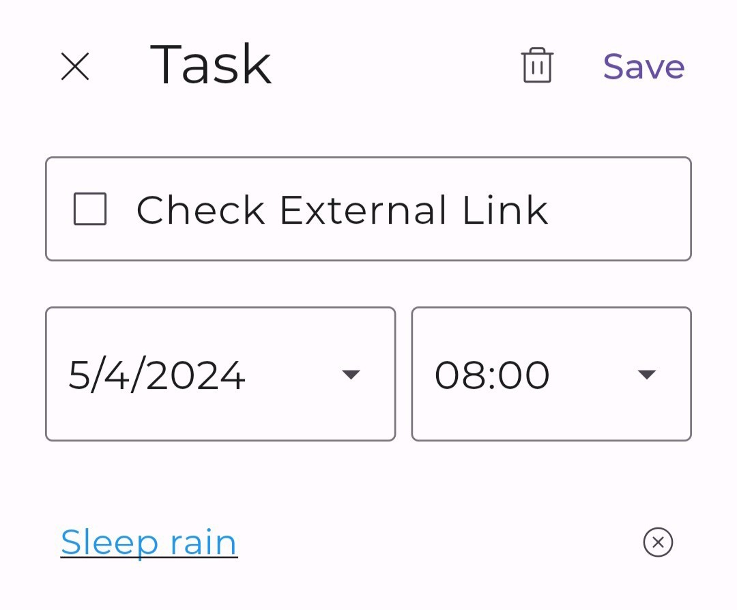Open the Sleep rain linked note
Image resolution: width=737 pixels, height=610 pixels.
pyautogui.click(x=149, y=542)
